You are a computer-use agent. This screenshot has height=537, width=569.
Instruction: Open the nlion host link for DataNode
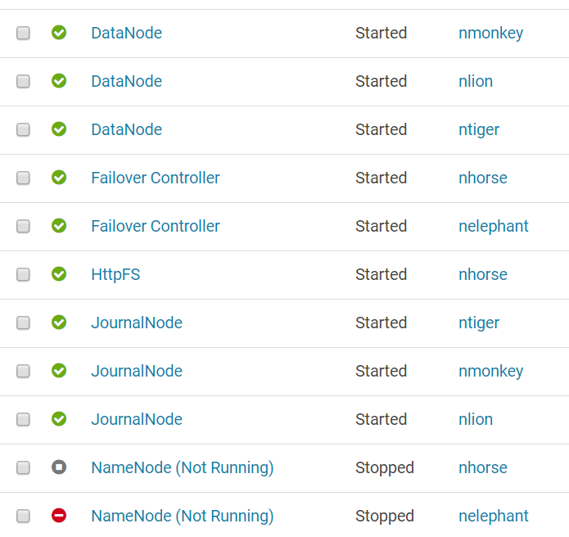coord(475,81)
